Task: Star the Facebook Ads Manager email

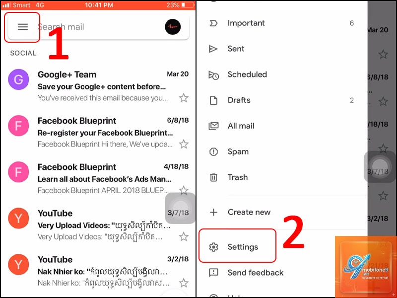Action: coord(184,190)
